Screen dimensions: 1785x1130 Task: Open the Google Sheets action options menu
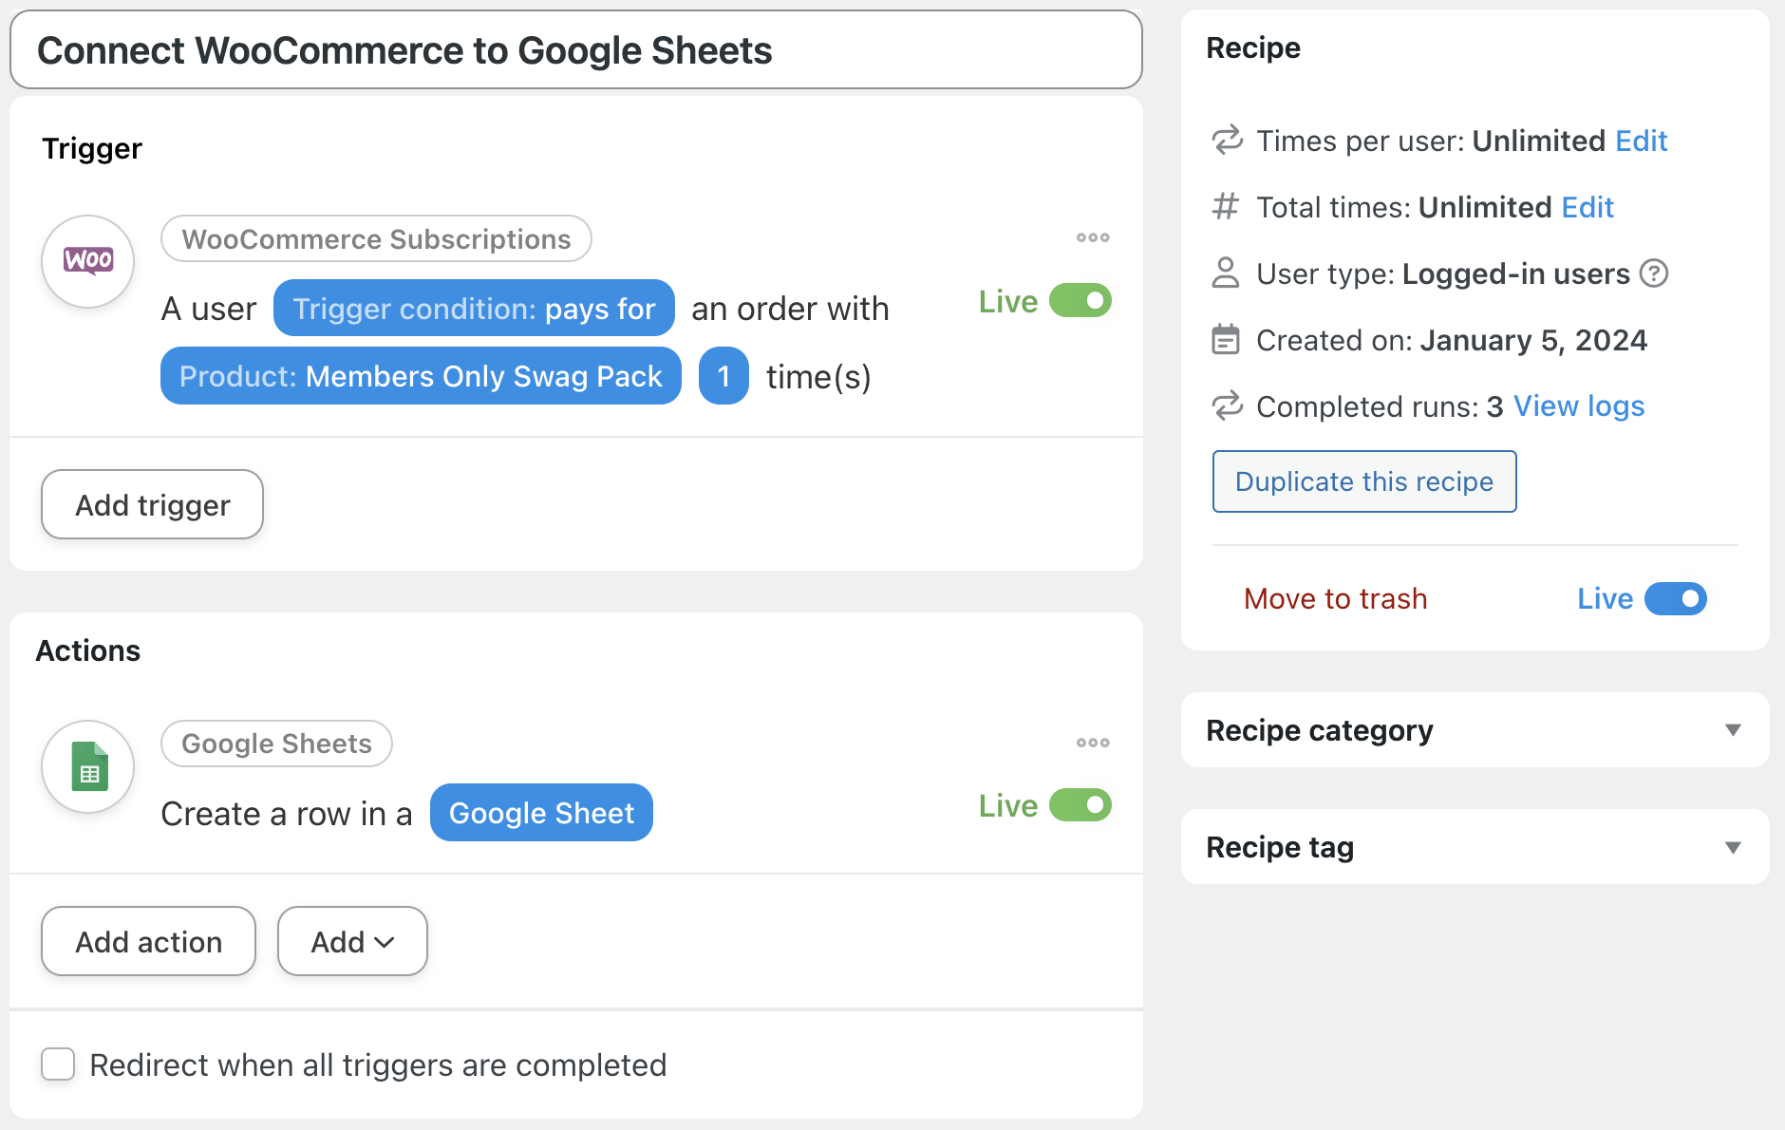[1093, 743]
